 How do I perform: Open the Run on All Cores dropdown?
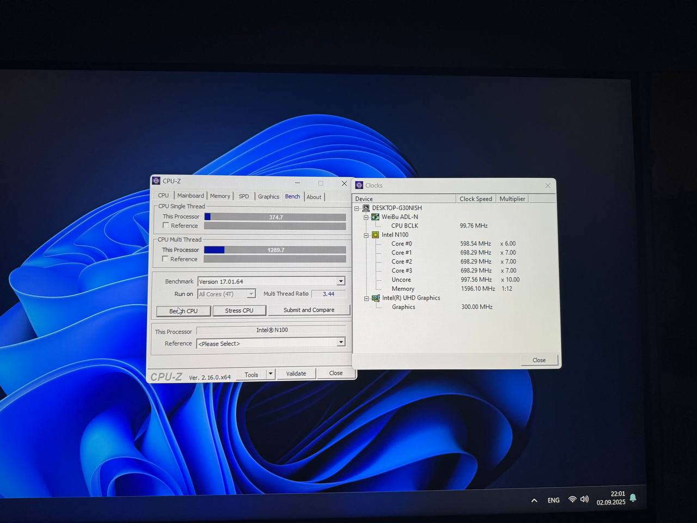pyautogui.click(x=251, y=294)
